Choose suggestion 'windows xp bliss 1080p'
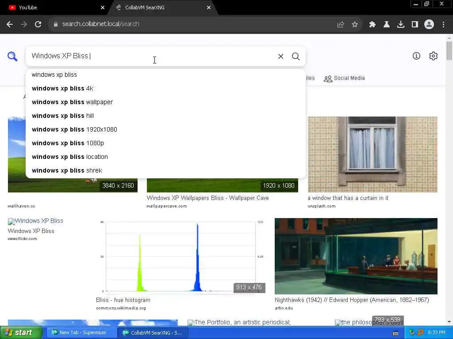 (165, 143)
